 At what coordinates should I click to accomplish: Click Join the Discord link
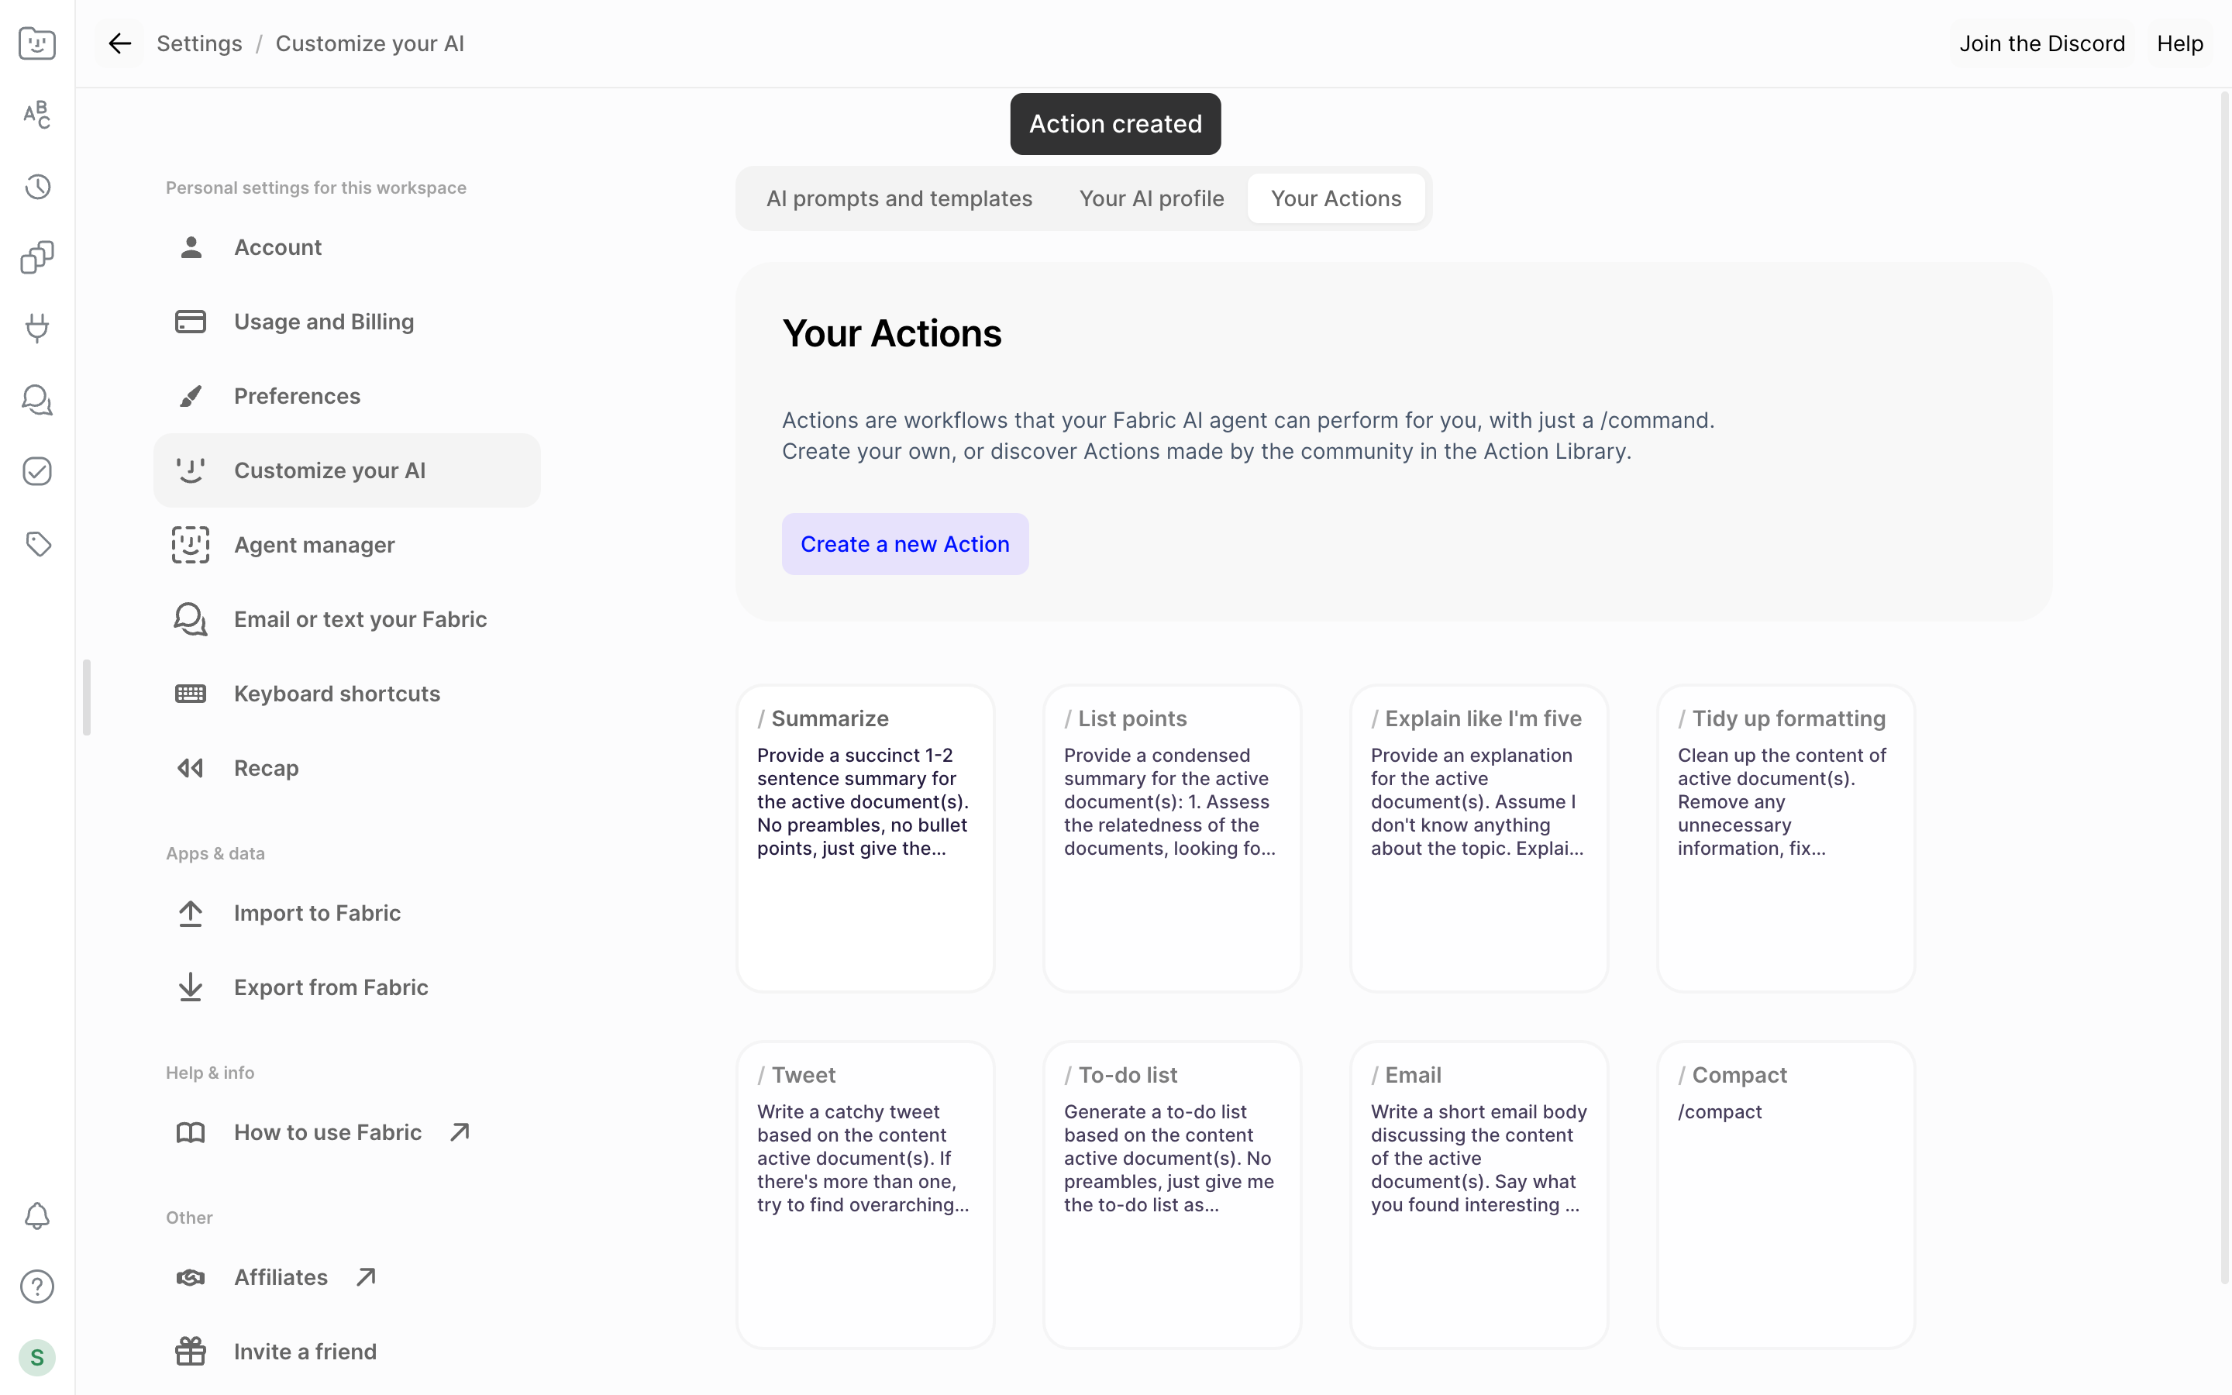click(2042, 43)
